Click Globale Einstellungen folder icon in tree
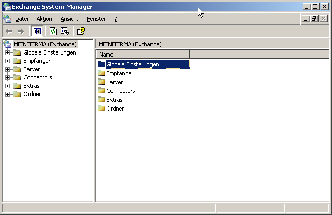Image resolution: width=332 pixels, height=215 pixels. point(17,52)
